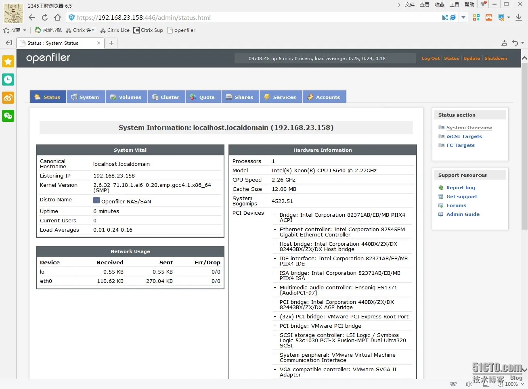Open iSCSI Targets link
Image resolution: width=528 pixels, height=389 pixels.
click(464, 136)
